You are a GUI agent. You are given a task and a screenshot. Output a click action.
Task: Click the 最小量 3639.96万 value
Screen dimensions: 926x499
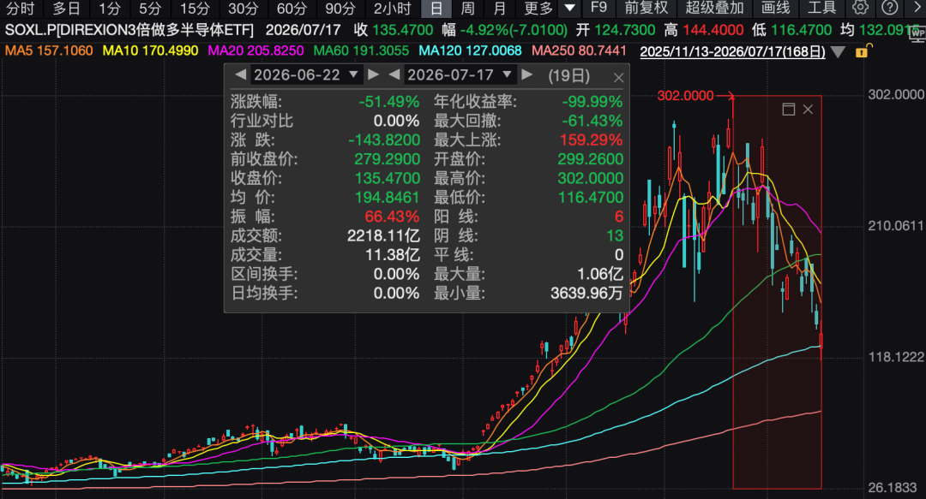[586, 293]
